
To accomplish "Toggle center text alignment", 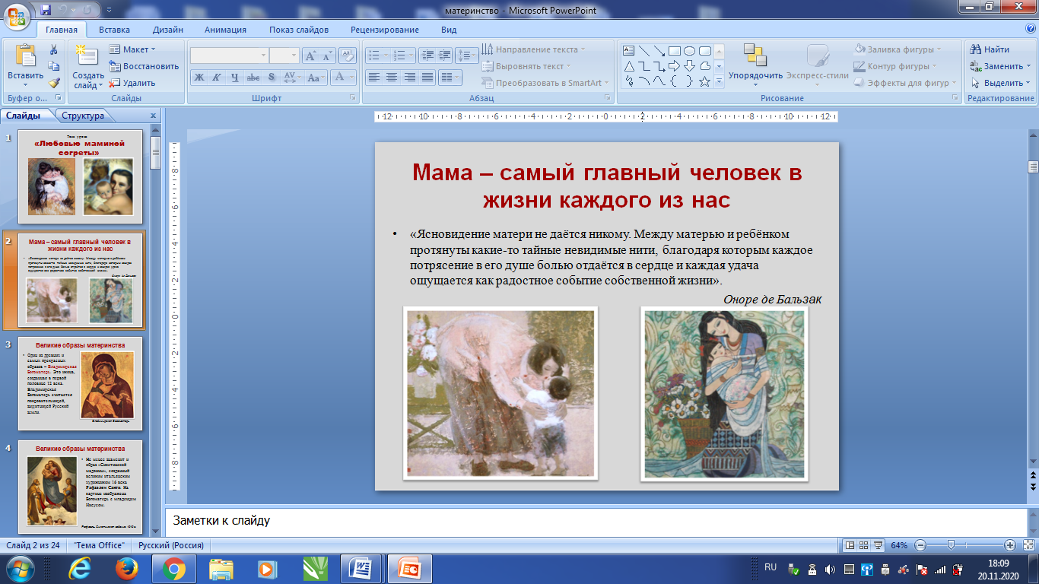I will point(392,78).
